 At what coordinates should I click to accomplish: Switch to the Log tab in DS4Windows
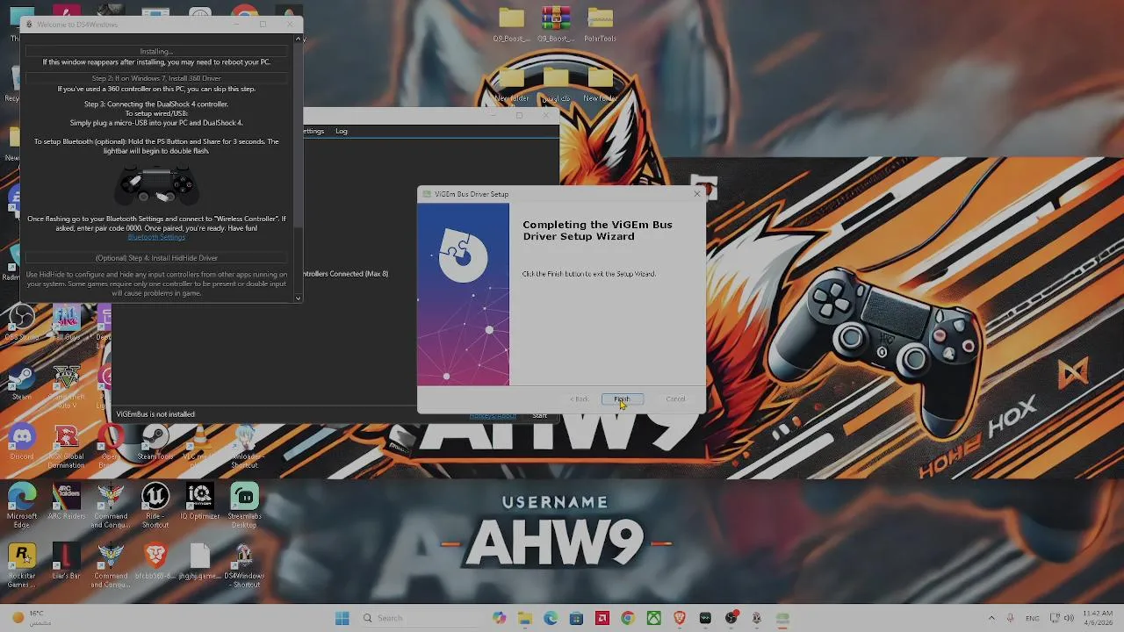click(342, 132)
